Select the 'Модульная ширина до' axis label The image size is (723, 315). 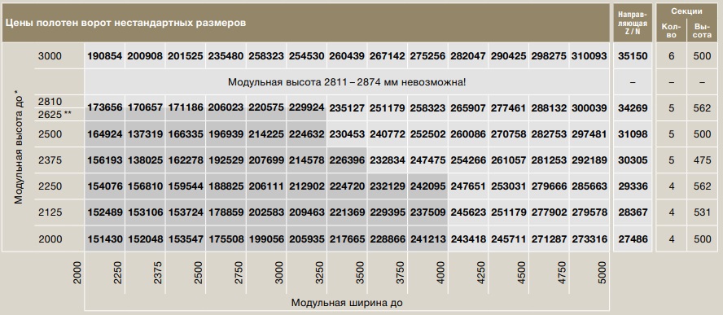tap(347, 303)
